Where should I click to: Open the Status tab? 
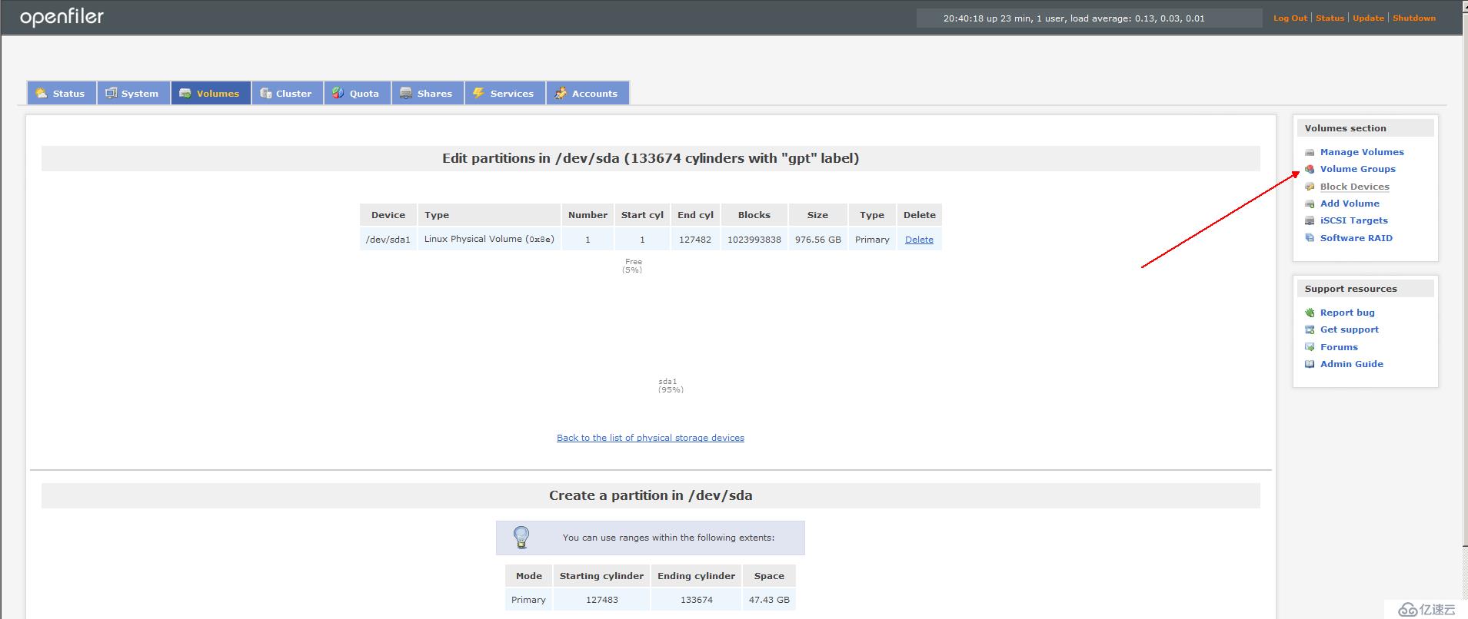click(62, 93)
